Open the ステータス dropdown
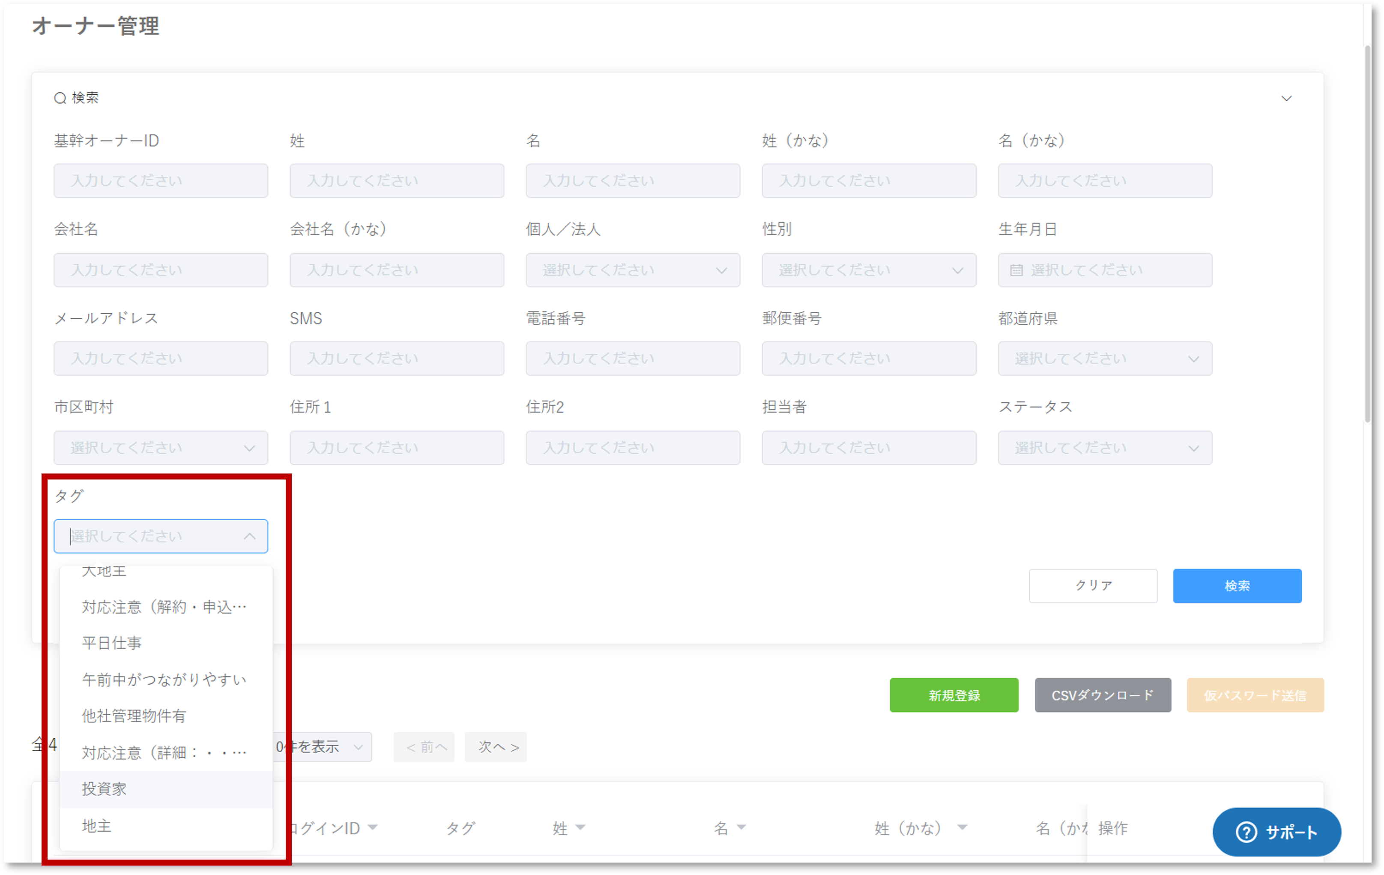 point(1105,448)
